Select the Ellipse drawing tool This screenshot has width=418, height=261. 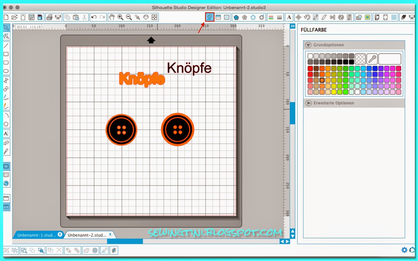pos(6,71)
